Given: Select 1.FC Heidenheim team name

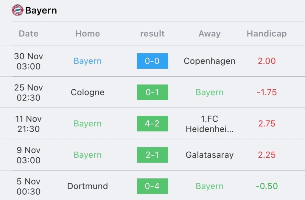Looking at the screenshot, I should tap(209, 124).
